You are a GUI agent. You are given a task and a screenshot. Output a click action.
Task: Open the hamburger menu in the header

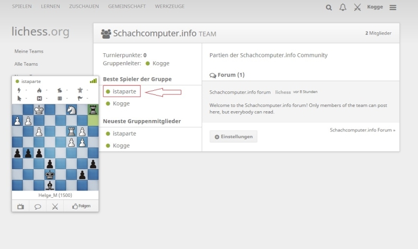pyautogui.click(x=393, y=7)
